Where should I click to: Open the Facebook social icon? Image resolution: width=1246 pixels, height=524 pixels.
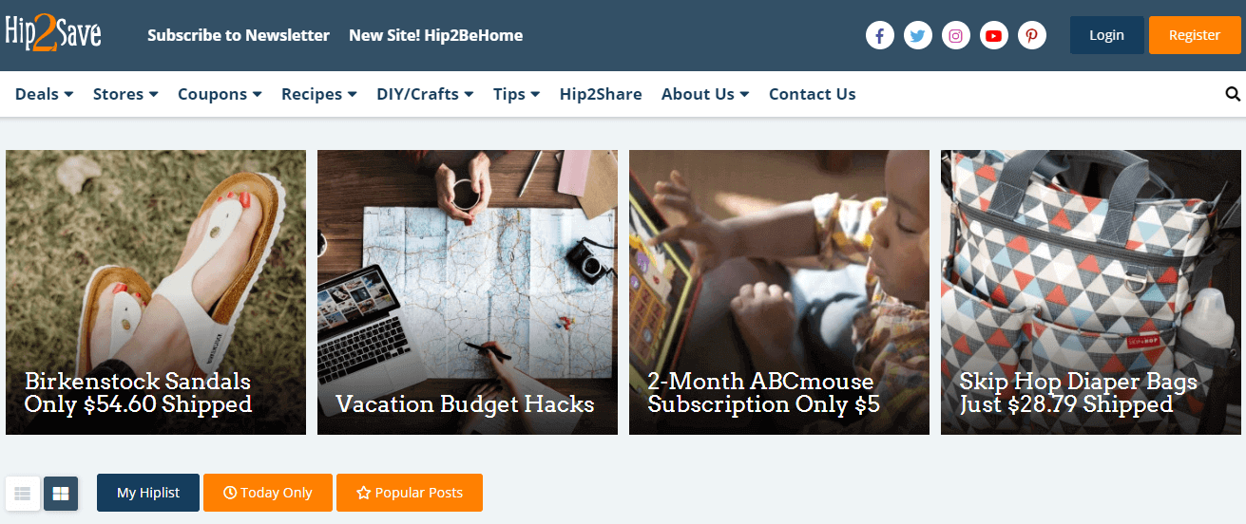pyautogui.click(x=880, y=36)
